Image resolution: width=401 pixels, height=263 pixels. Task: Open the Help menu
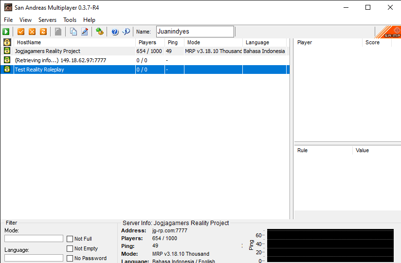pos(89,20)
